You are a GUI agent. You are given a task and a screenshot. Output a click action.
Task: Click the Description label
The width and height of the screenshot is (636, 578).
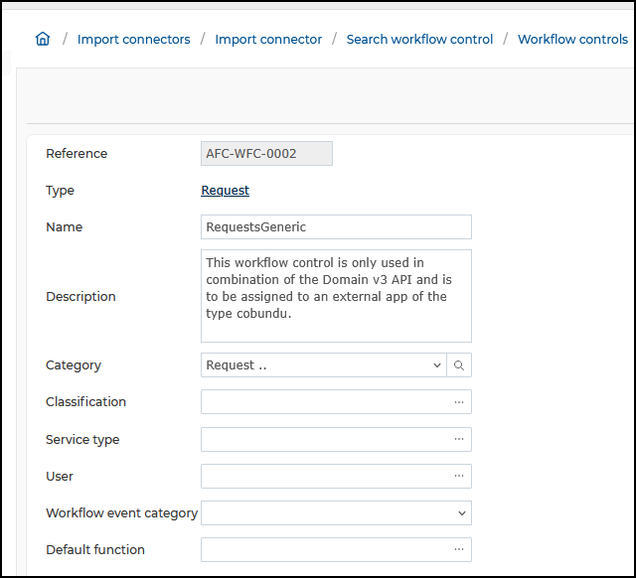80,296
